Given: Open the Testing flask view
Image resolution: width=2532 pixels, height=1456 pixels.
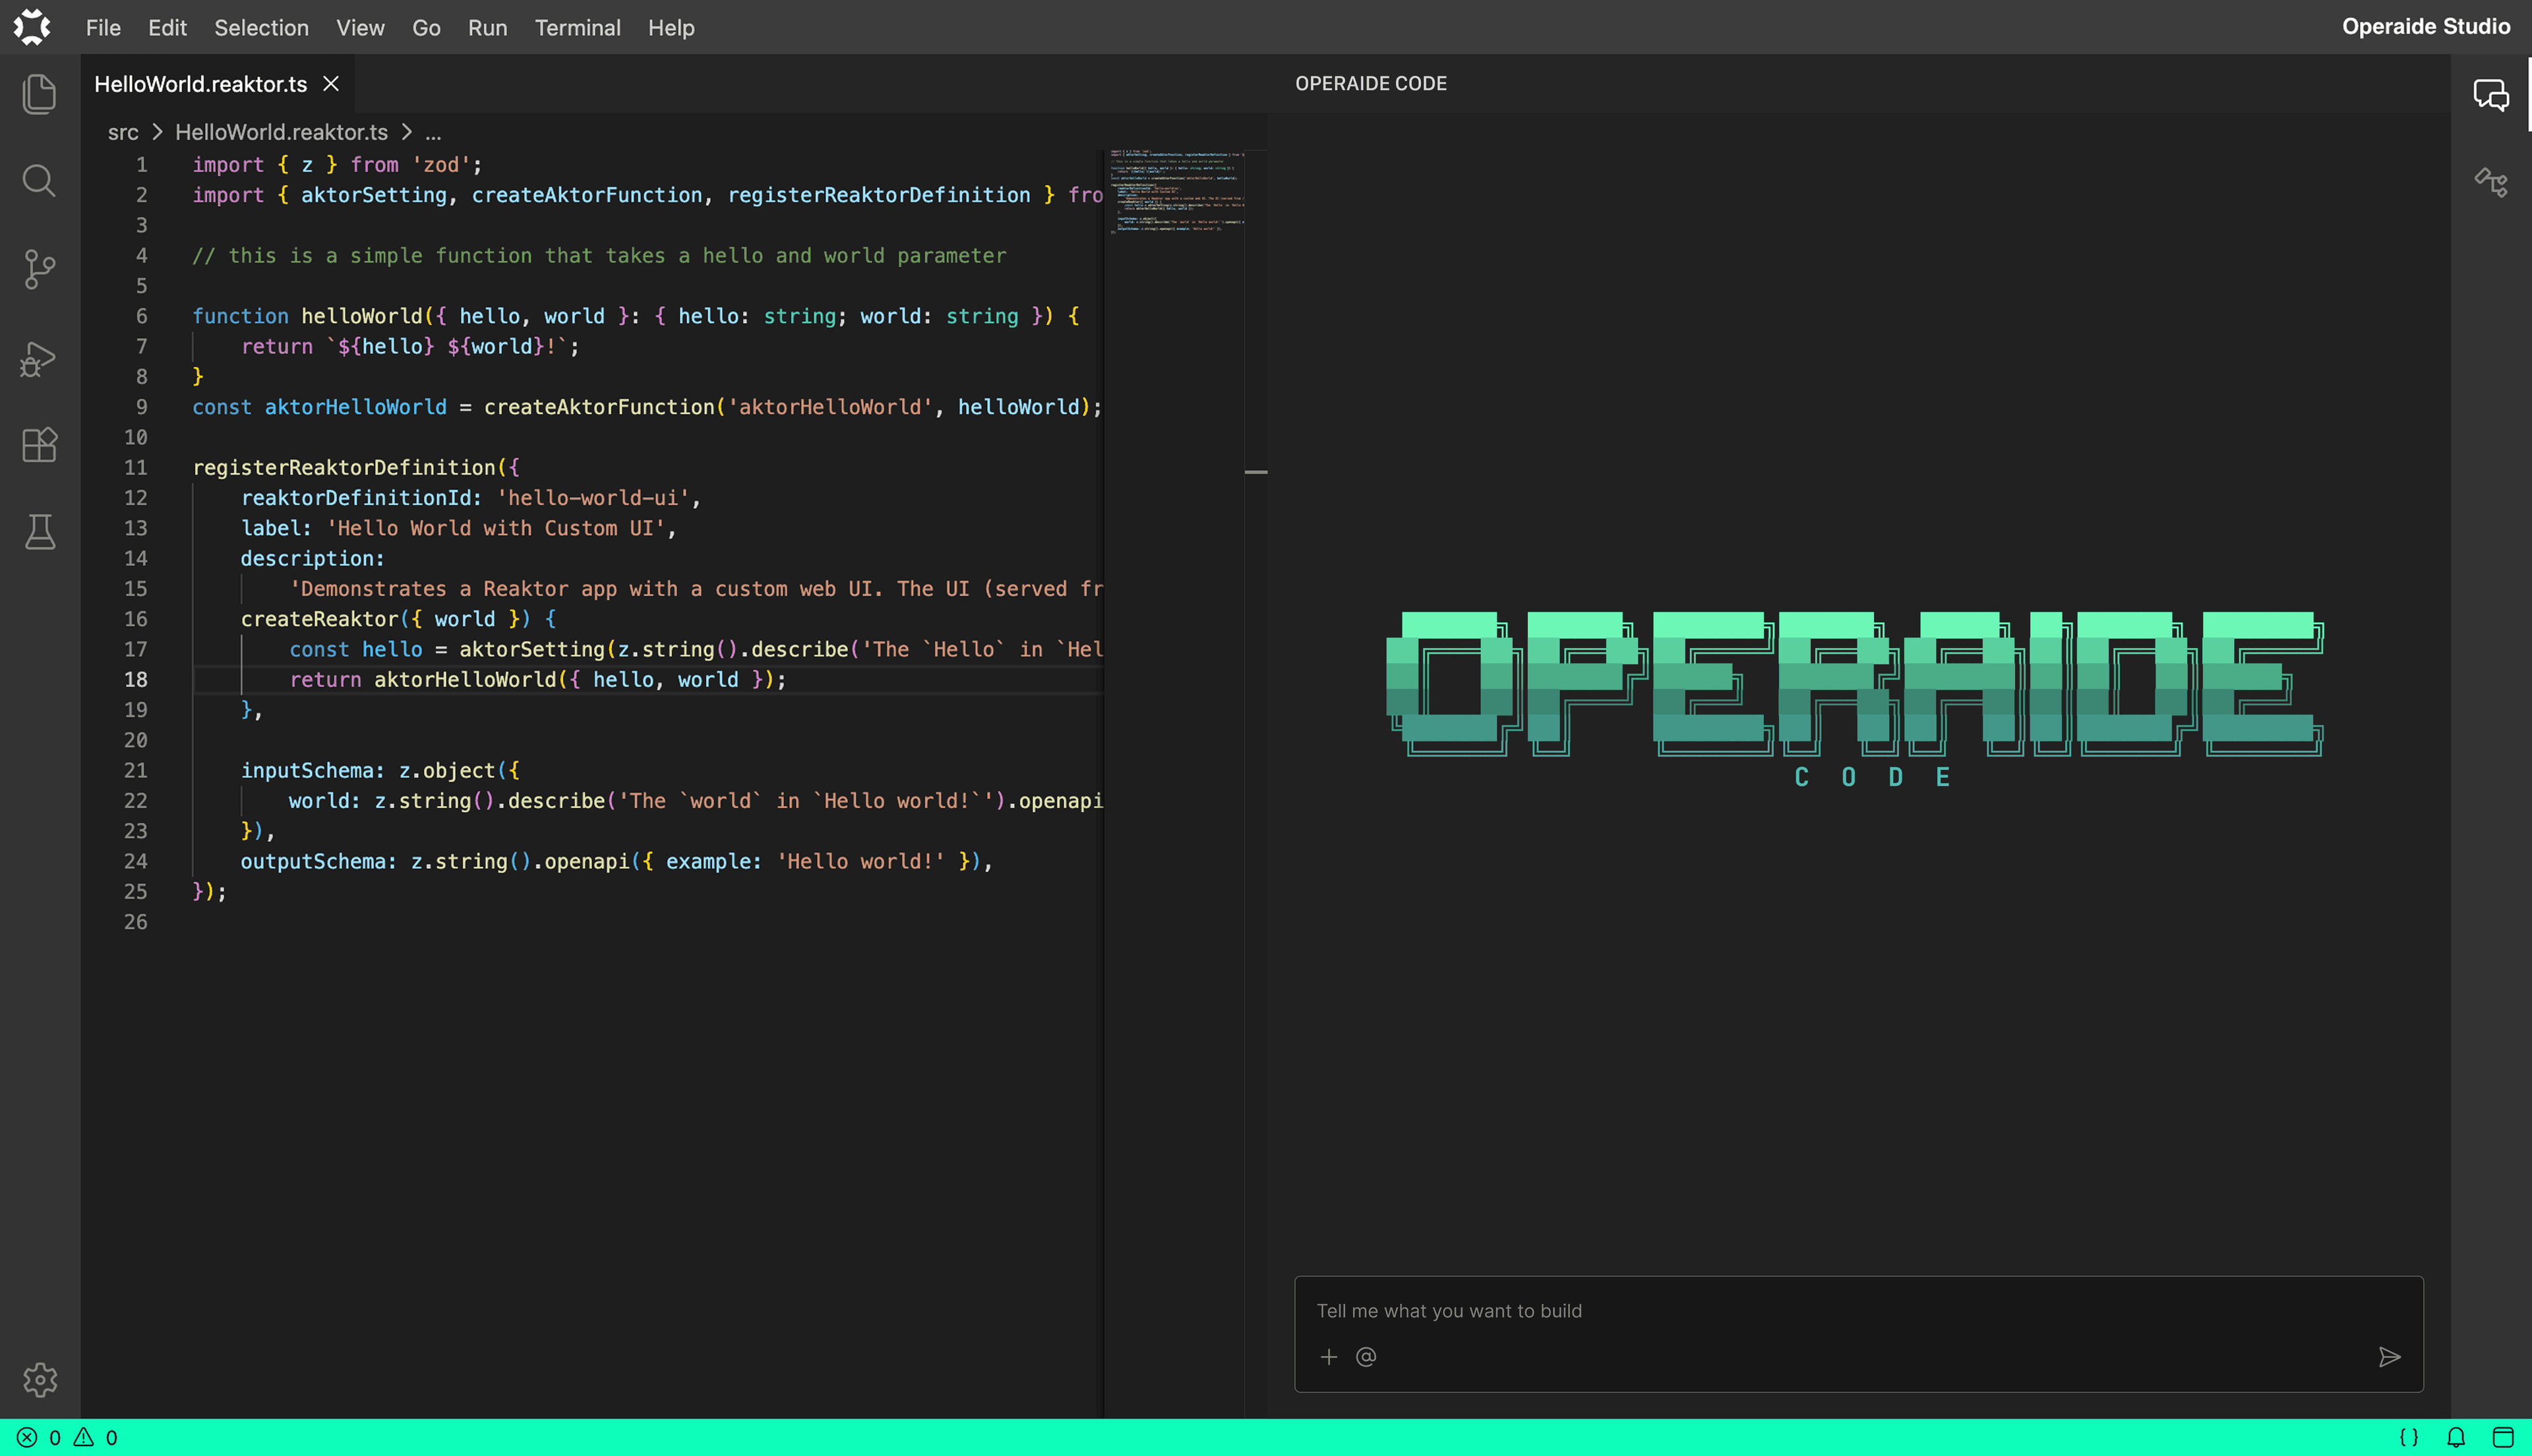Looking at the screenshot, I should [39, 532].
